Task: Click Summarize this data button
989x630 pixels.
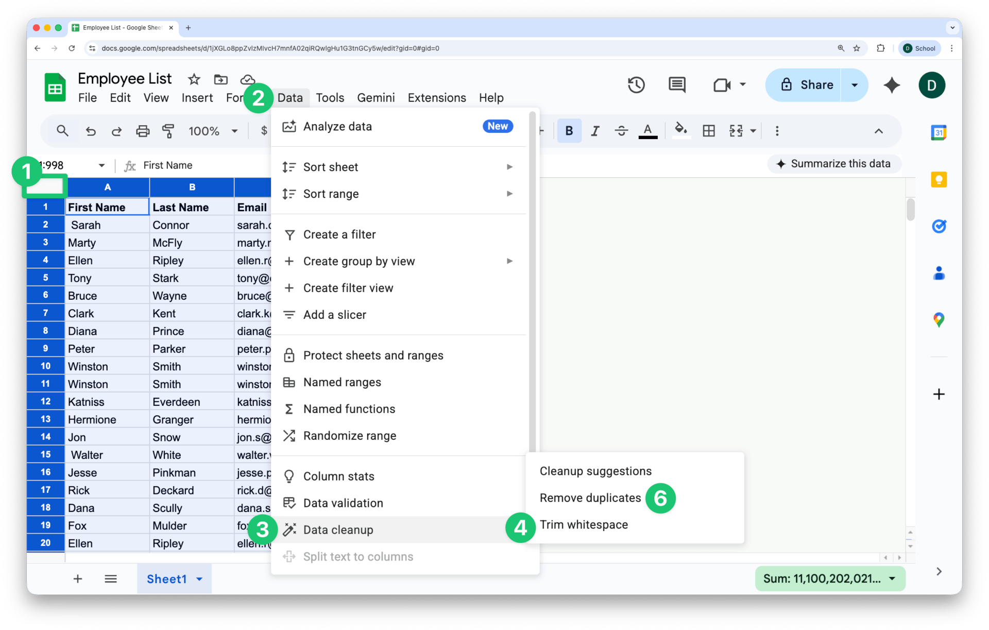Action: coord(834,164)
